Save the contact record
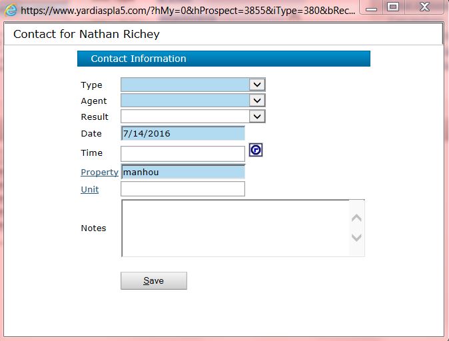 153,280
